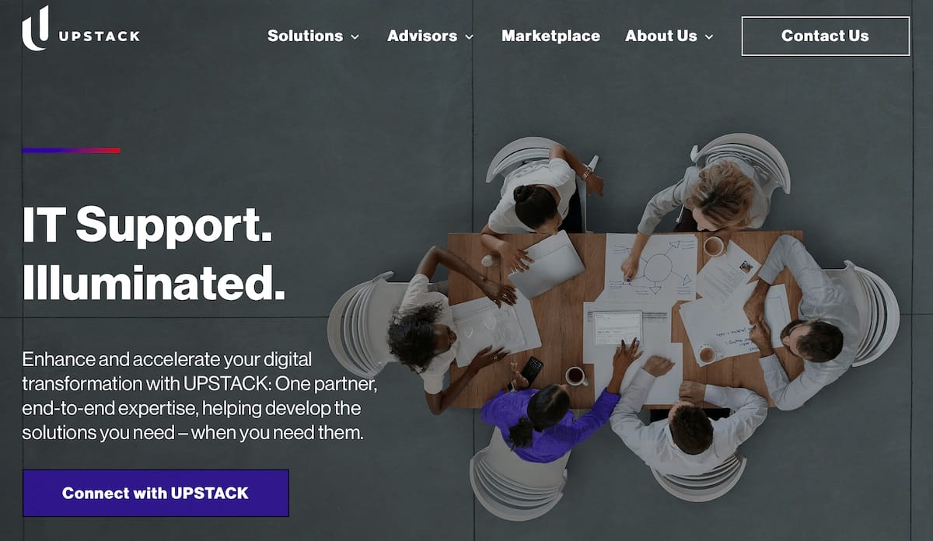The image size is (933, 541).
Task: Click the laptop on the meeting table
Action: click(x=547, y=264)
